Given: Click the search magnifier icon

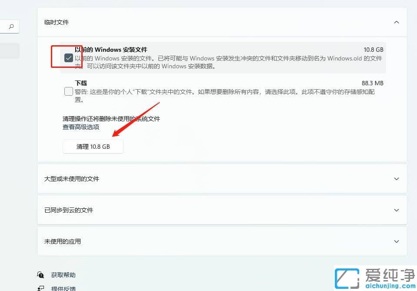Looking at the screenshot, I should click(11, 27).
